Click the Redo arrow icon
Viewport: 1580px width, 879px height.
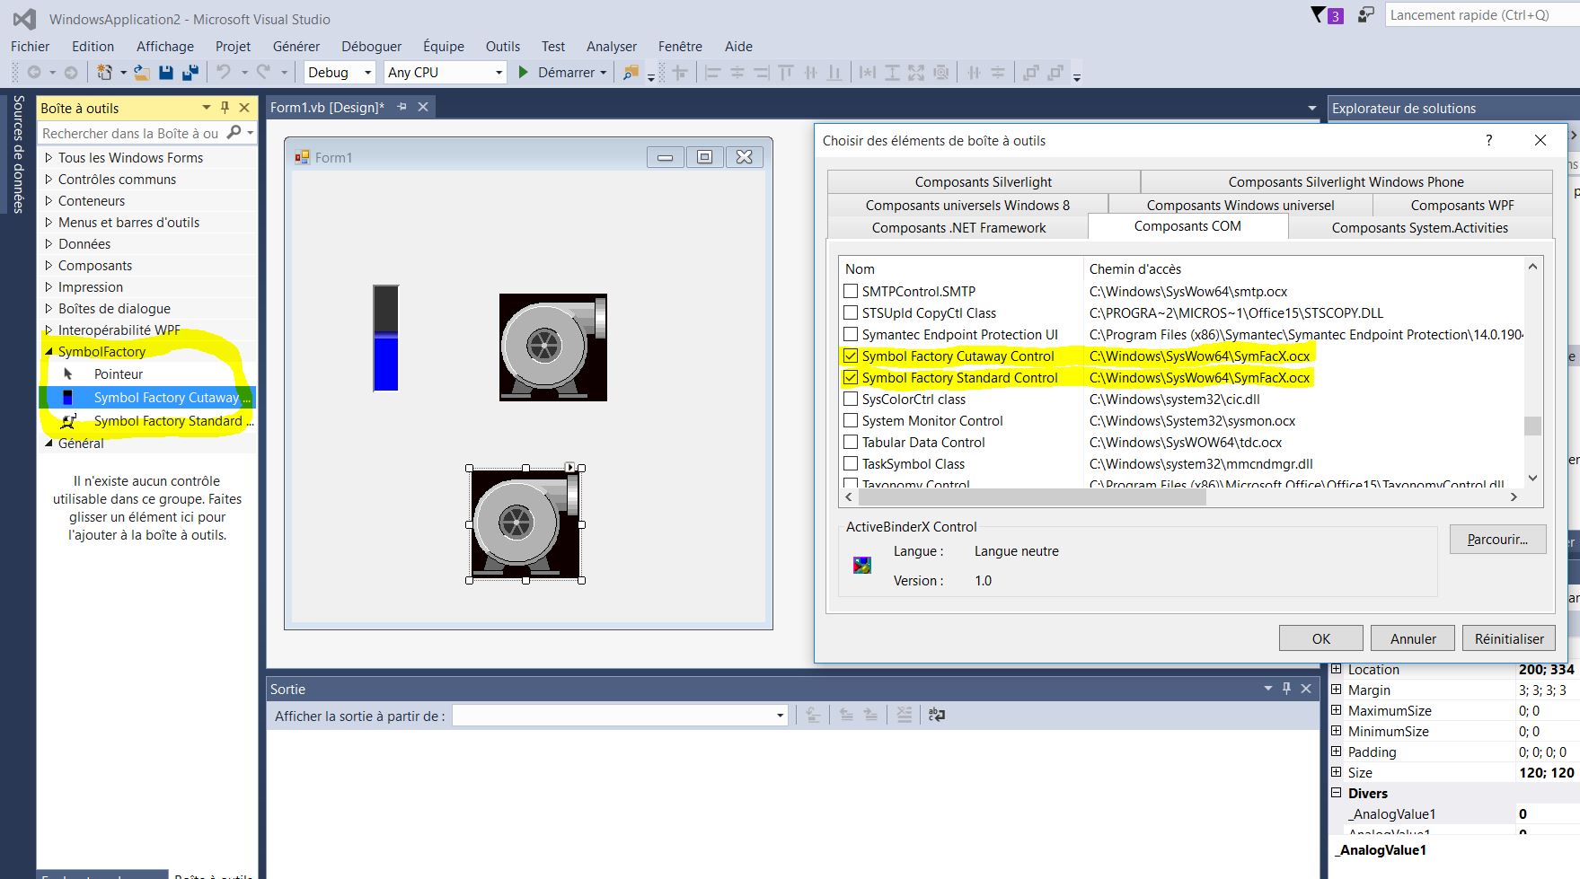[263, 72]
